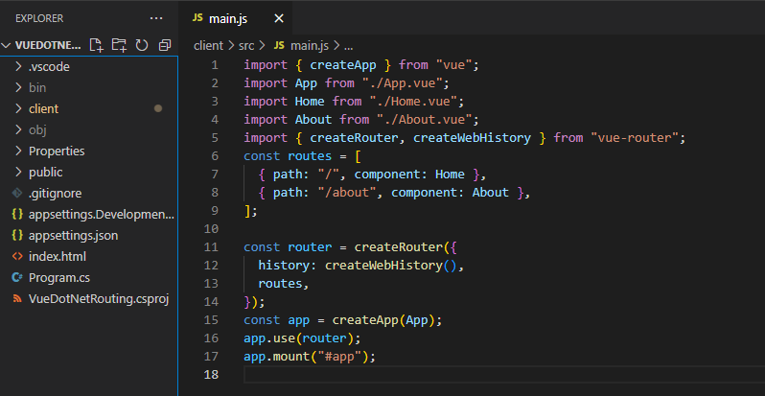Viewport: 765px width, 396px height.
Task: Click line number 1 in the gutter
Action: coord(215,65)
